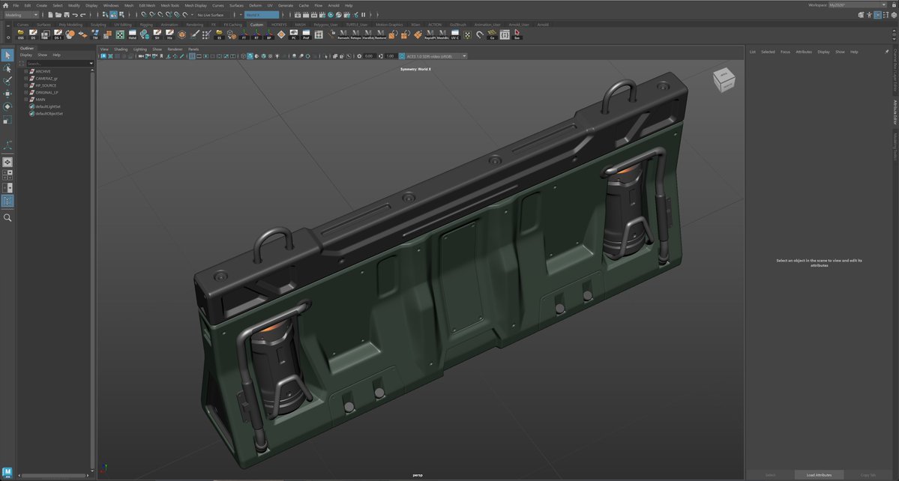
Task: Click the RT shelf button
Action: click(256, 34)
